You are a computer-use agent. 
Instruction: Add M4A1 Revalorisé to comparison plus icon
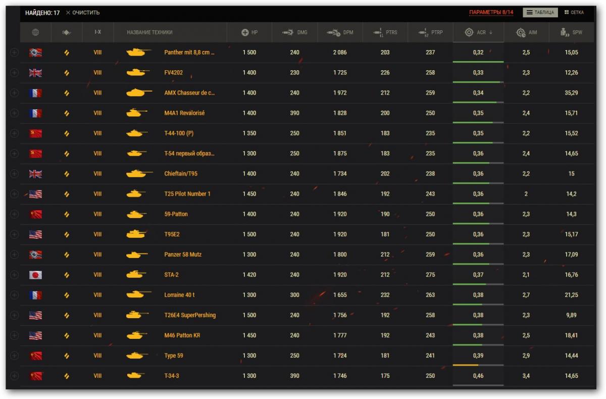[x=14, y=113]
